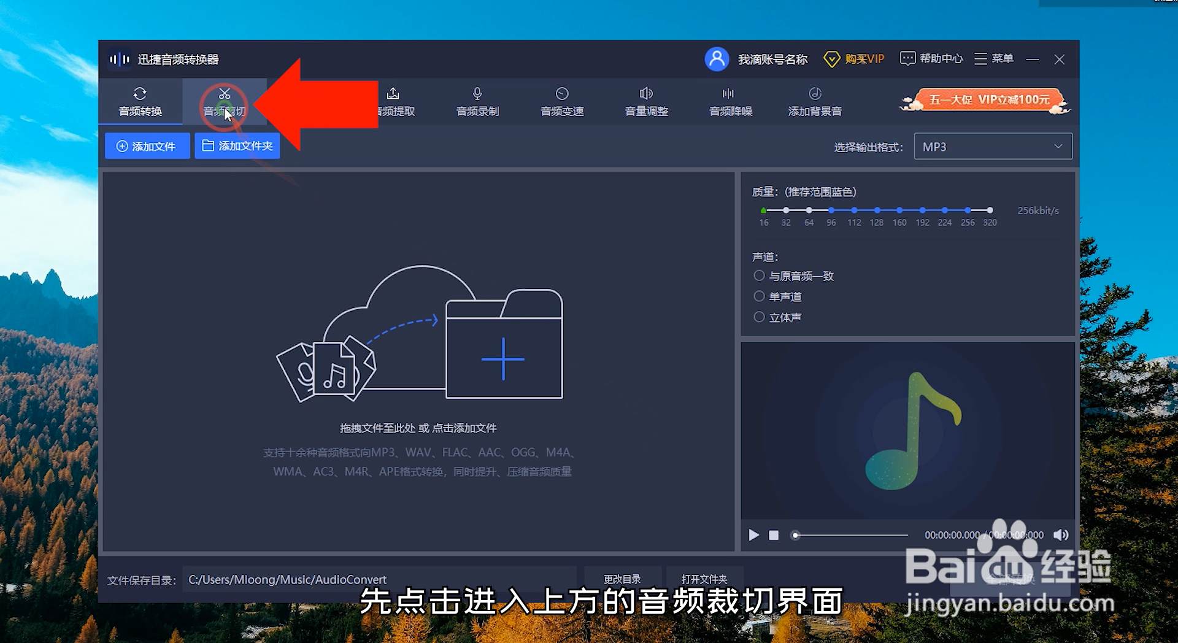Switch to the 音频降噪 tab

[731, 102]
